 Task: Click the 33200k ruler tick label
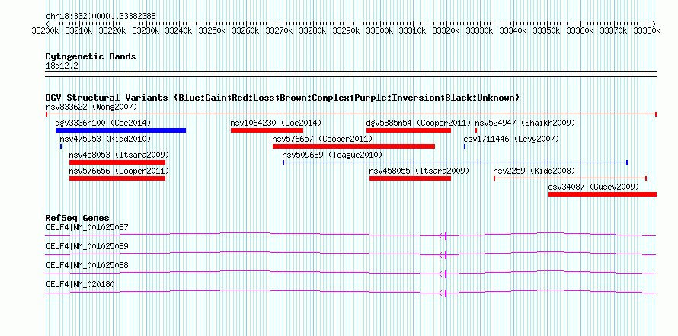46,30
